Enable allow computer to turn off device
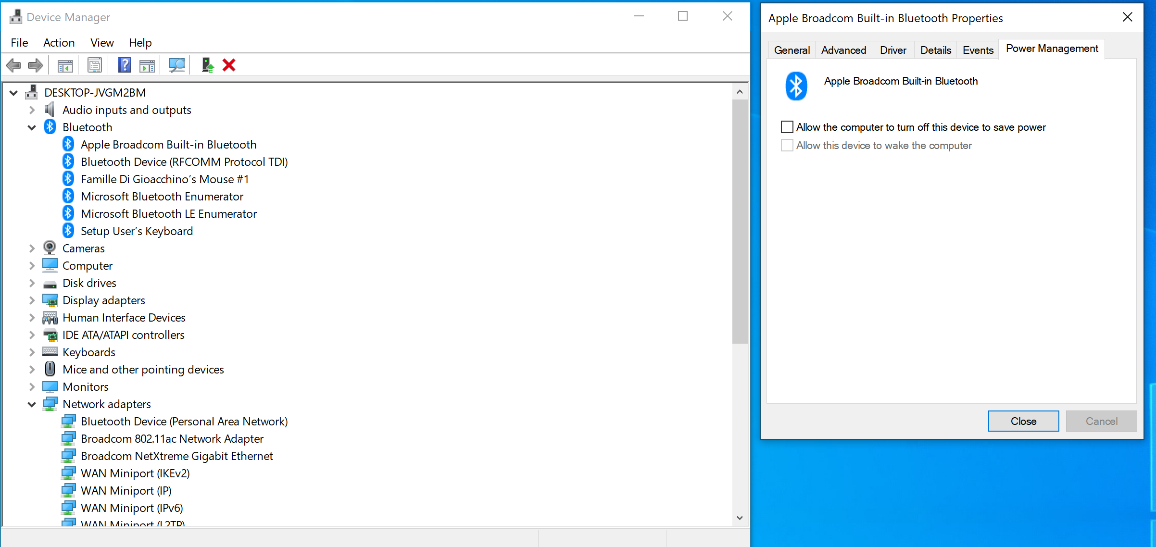Image resolution: width=1156 pixels, height=547 pixels. click(x=787, y=127)
